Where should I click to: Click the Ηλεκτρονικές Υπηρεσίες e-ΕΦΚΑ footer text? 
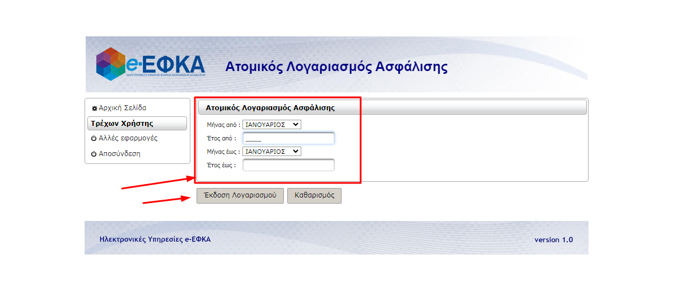pyautogui.click(x=155, y=239)
